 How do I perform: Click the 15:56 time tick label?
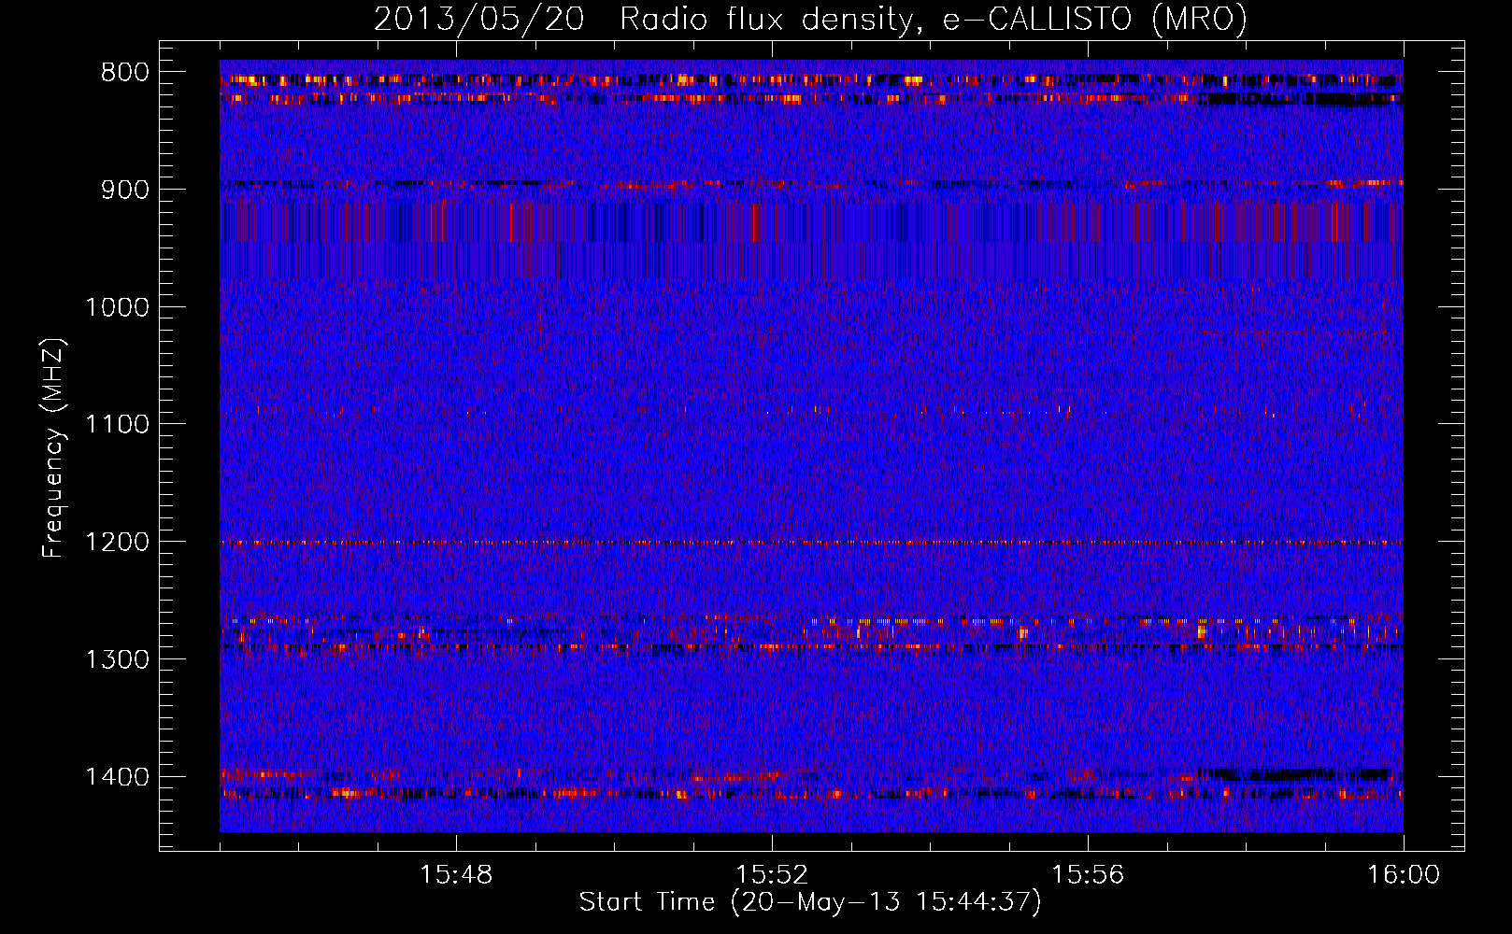click(1088, 875)
